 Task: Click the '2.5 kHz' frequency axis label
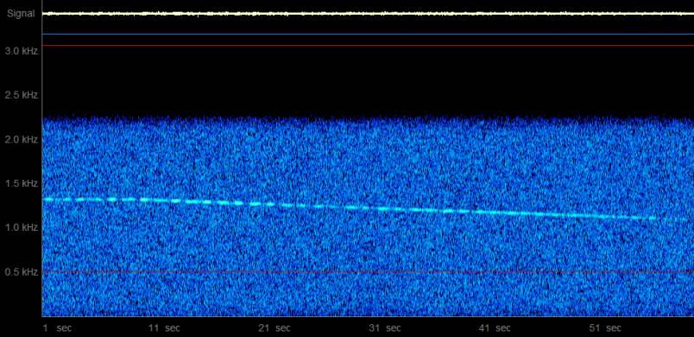(x=22, y=95)
